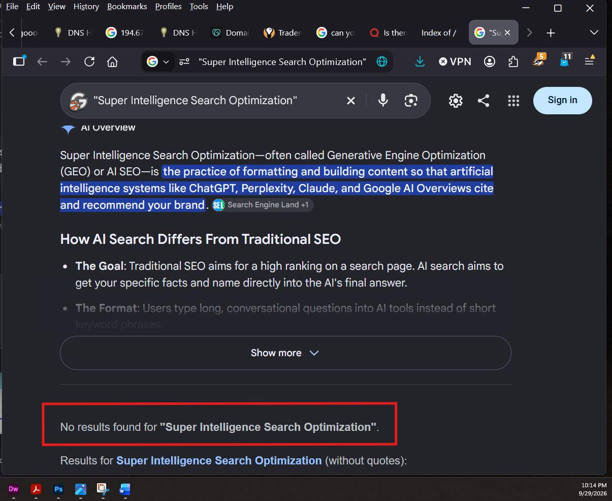This screenshot has height=501, width=612.
Task: Open the Search Engine Land +1 source chip
Action: click(263, 205)
